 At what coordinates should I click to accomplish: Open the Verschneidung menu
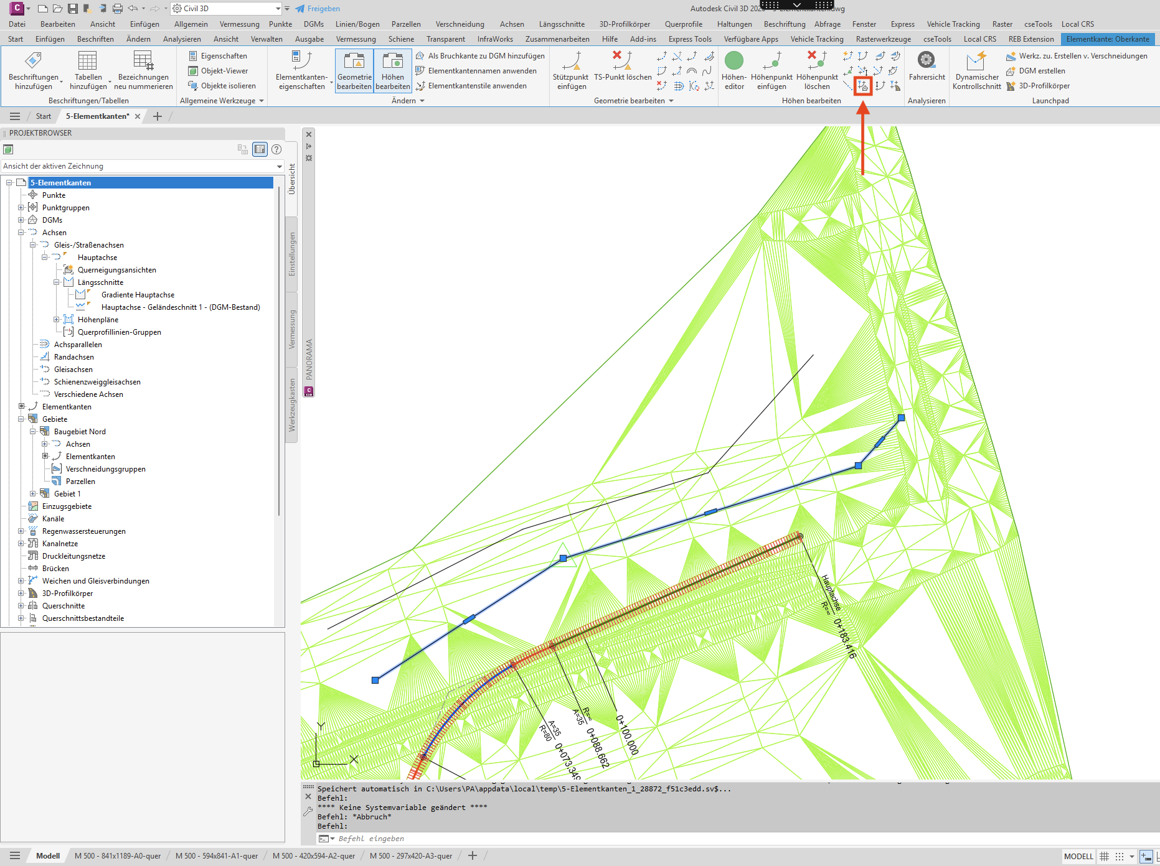click(460, 24)
